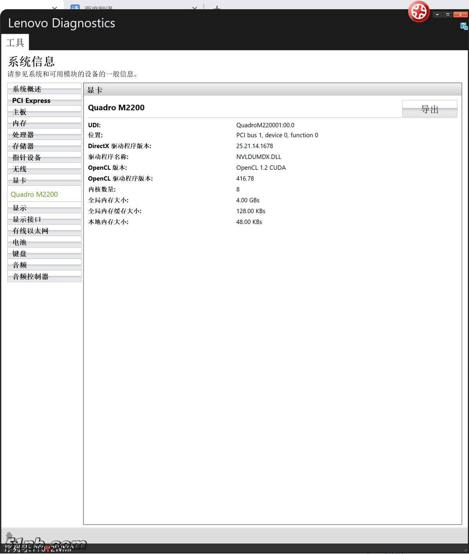
Task: View 电池 (Battery) details
Action: pos(19,242)
